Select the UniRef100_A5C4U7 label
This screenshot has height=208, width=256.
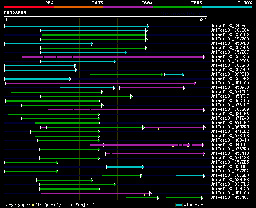(x=230, y=198)
